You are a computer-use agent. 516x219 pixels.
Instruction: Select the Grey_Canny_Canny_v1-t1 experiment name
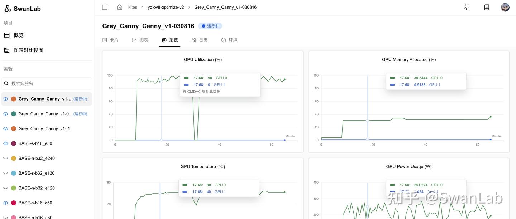pyautogui.click(x=44, y=129)
